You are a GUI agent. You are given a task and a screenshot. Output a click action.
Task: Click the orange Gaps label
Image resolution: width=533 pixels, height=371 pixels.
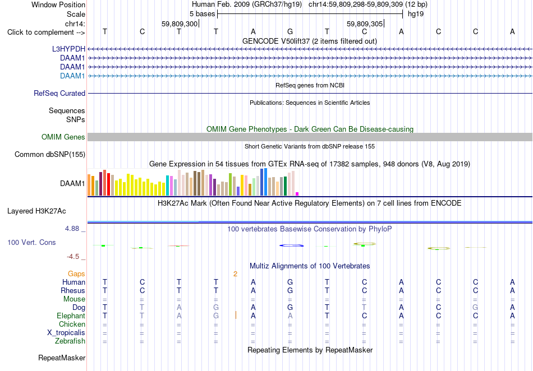pyautogui.click(x=76, y=273)
